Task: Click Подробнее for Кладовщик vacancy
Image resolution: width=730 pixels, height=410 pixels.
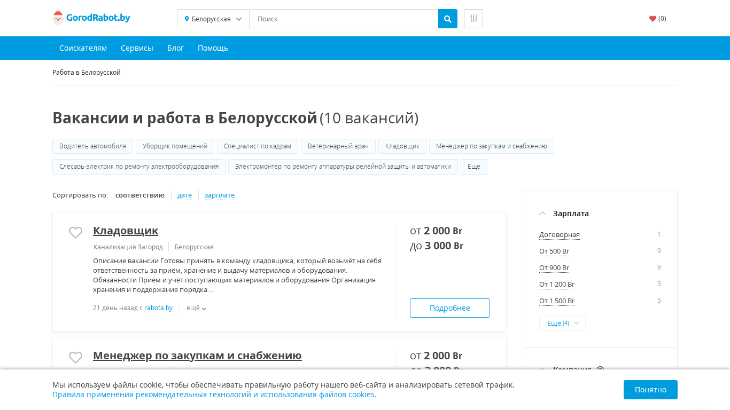Action: tap(450, 308)
